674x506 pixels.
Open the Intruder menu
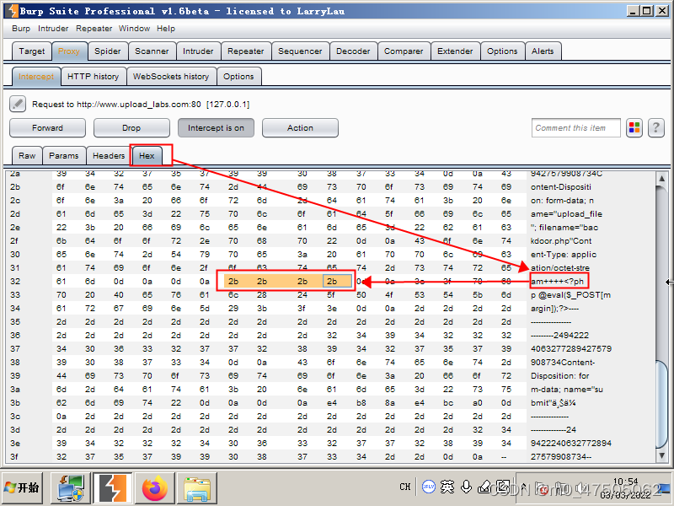[x=53, y=29]
